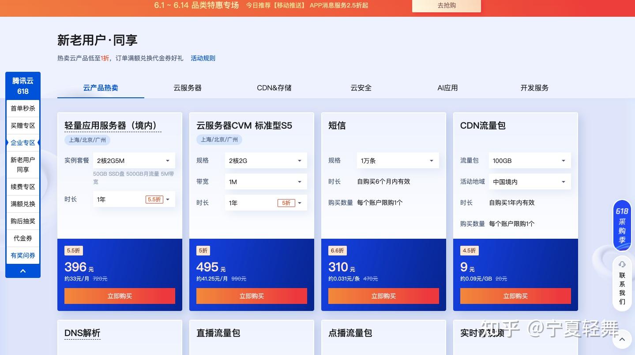Screen dimensions: 635x355
Task: Buy the 495元 CVM via 立即购买
Action: pos(252,296)
